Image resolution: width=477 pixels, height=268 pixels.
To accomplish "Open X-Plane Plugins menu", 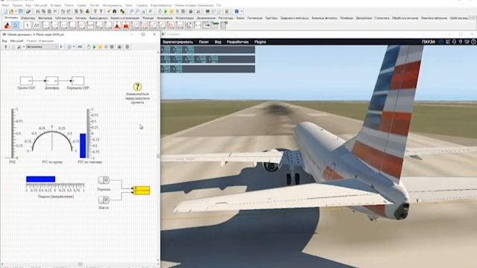I will click(x=260, y=42).
